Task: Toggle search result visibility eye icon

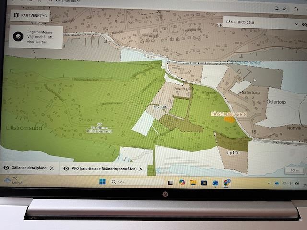Action: click(x=304, y=24)
